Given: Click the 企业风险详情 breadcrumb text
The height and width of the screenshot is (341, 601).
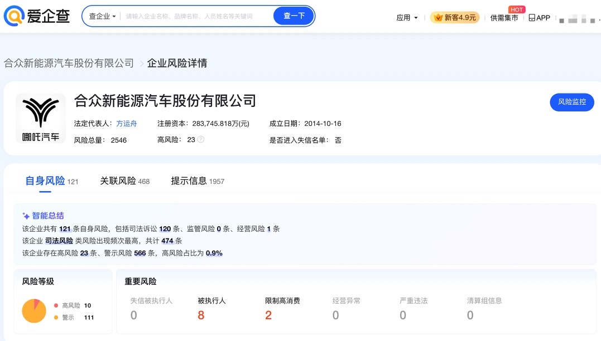Looking at the screenshot, I should [x=177, y=63].
